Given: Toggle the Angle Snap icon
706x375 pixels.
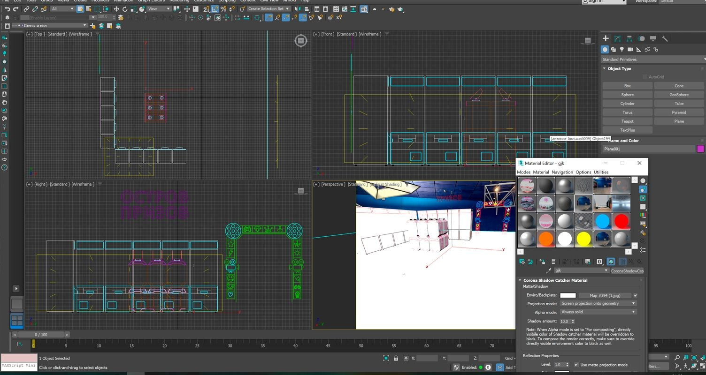Looking at the screenshot, I should coord(215,9).
